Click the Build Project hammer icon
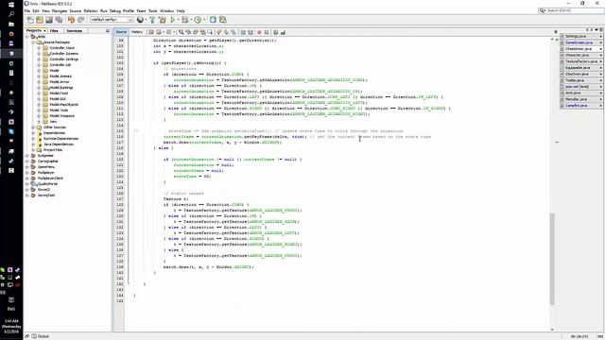Viewport: 605px width, 340px height. 152,20
